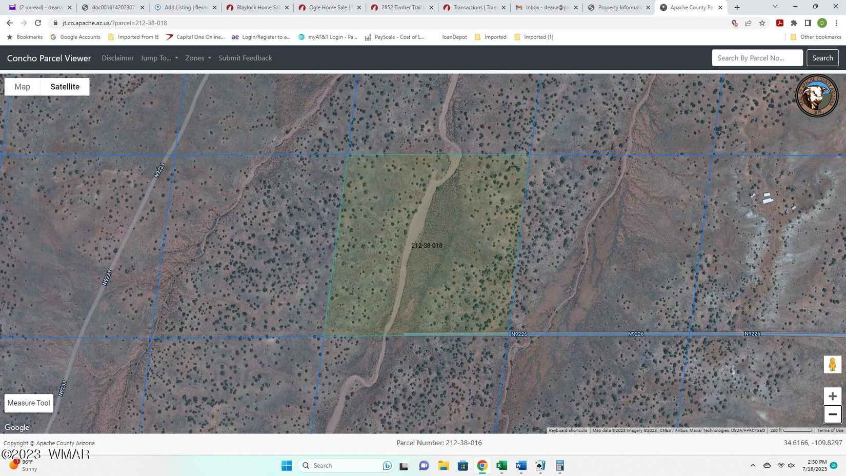Zoom out the map with minus button
Screen dimensions: 846x476
click(x=832, y=414)
